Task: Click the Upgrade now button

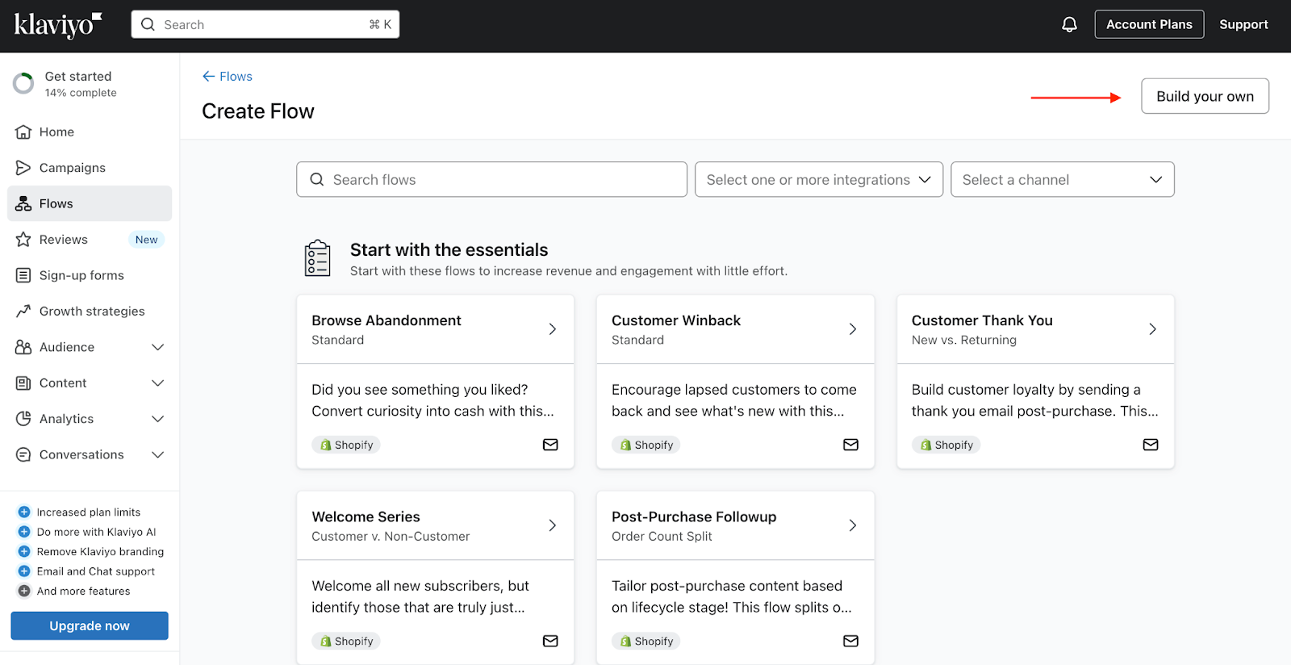Action: coord(90,625)
